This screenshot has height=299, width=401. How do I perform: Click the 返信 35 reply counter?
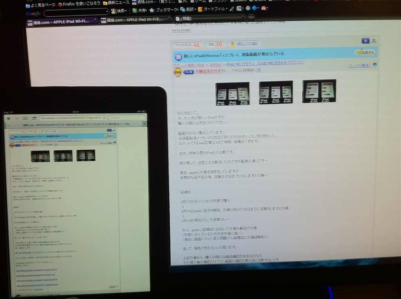coord(215,45)
